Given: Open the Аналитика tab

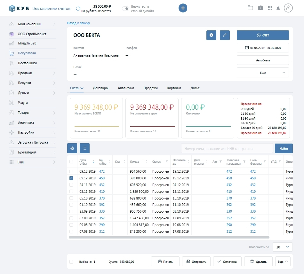Looking at the screenshot, I should coord(126,88).
